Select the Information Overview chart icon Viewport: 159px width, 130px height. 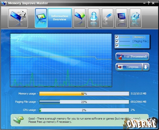(x=41, y=18)
